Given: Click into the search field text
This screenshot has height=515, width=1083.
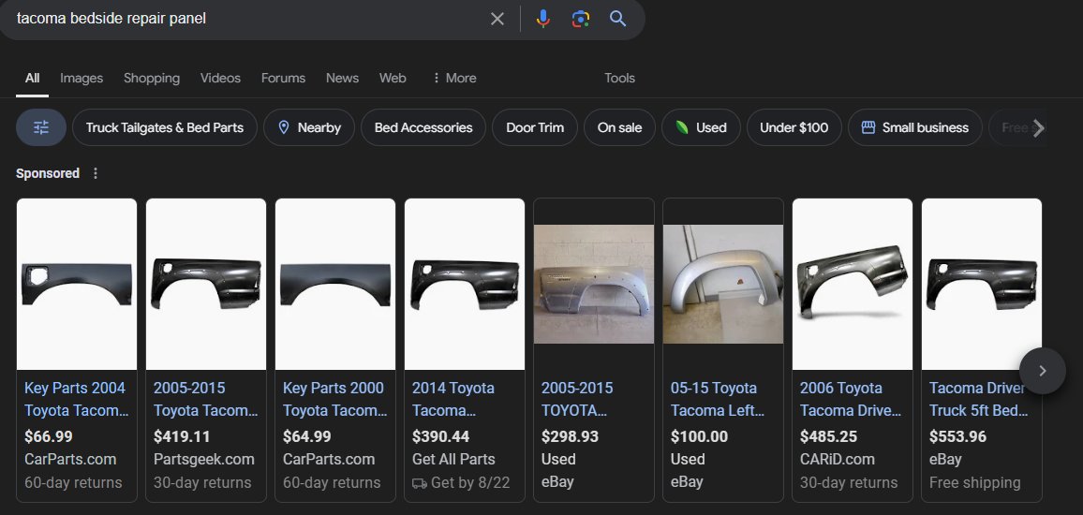Looking at the screenshot, I should click(x=111, y=19).
